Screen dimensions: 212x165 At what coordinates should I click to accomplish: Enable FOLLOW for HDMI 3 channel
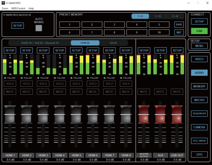point(43,78)
